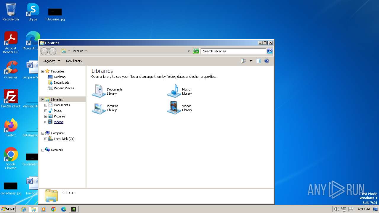Open the Documents library icon in main pane
This screenshot has height=213, width=379.
pos(99,91)
